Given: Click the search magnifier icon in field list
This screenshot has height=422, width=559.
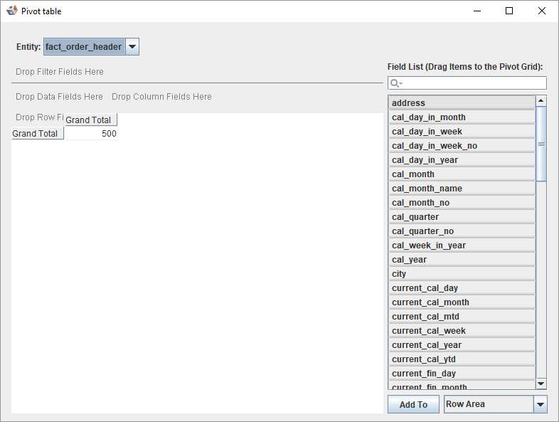Looking at the screenshot, I should click(395, 83).
